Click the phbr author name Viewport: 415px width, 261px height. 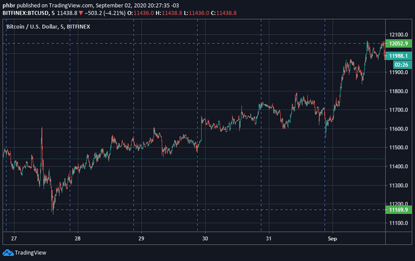(9, 6)
